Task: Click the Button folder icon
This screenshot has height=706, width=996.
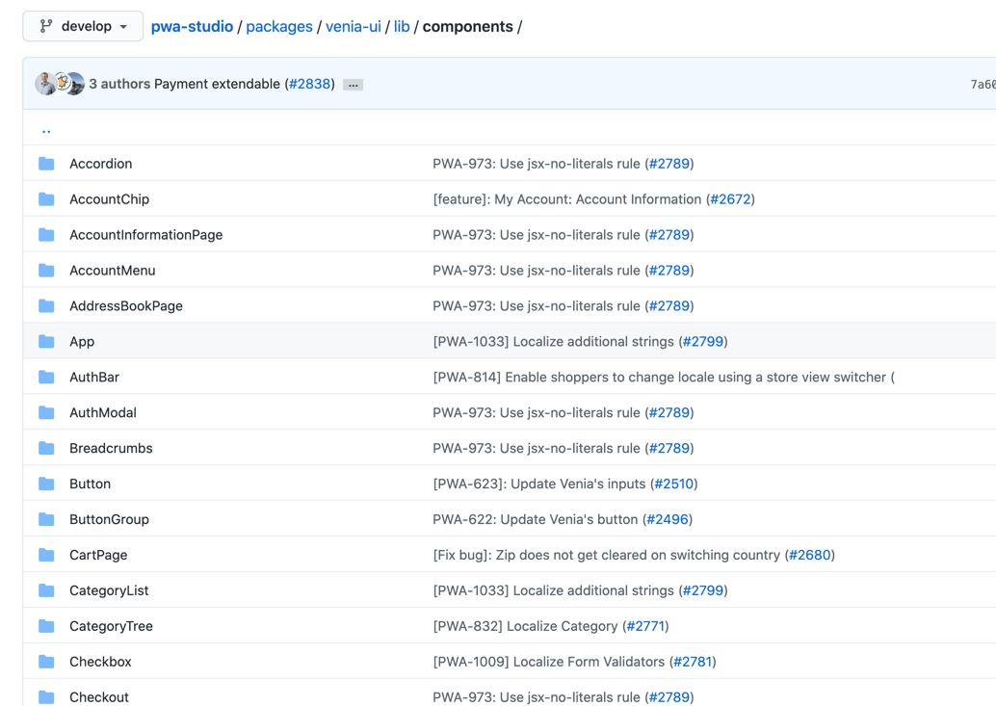Action: tap(46, 484)
